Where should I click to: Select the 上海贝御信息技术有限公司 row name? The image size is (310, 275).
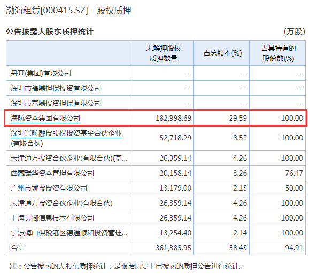pyautogui.click(x=52, y=218)
